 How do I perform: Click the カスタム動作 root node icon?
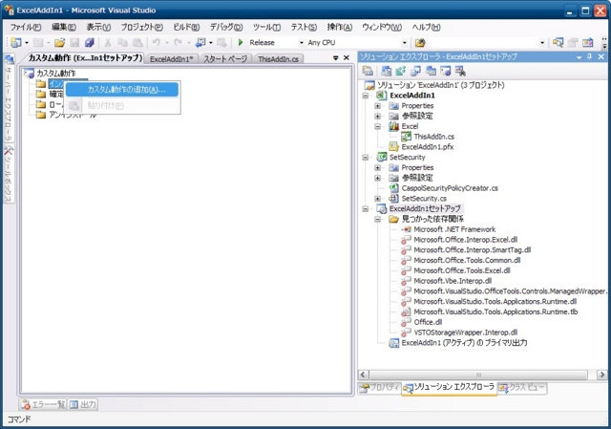[29, 73]
